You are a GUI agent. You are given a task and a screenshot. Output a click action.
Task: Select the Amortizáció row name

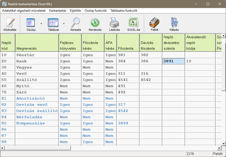31,99
